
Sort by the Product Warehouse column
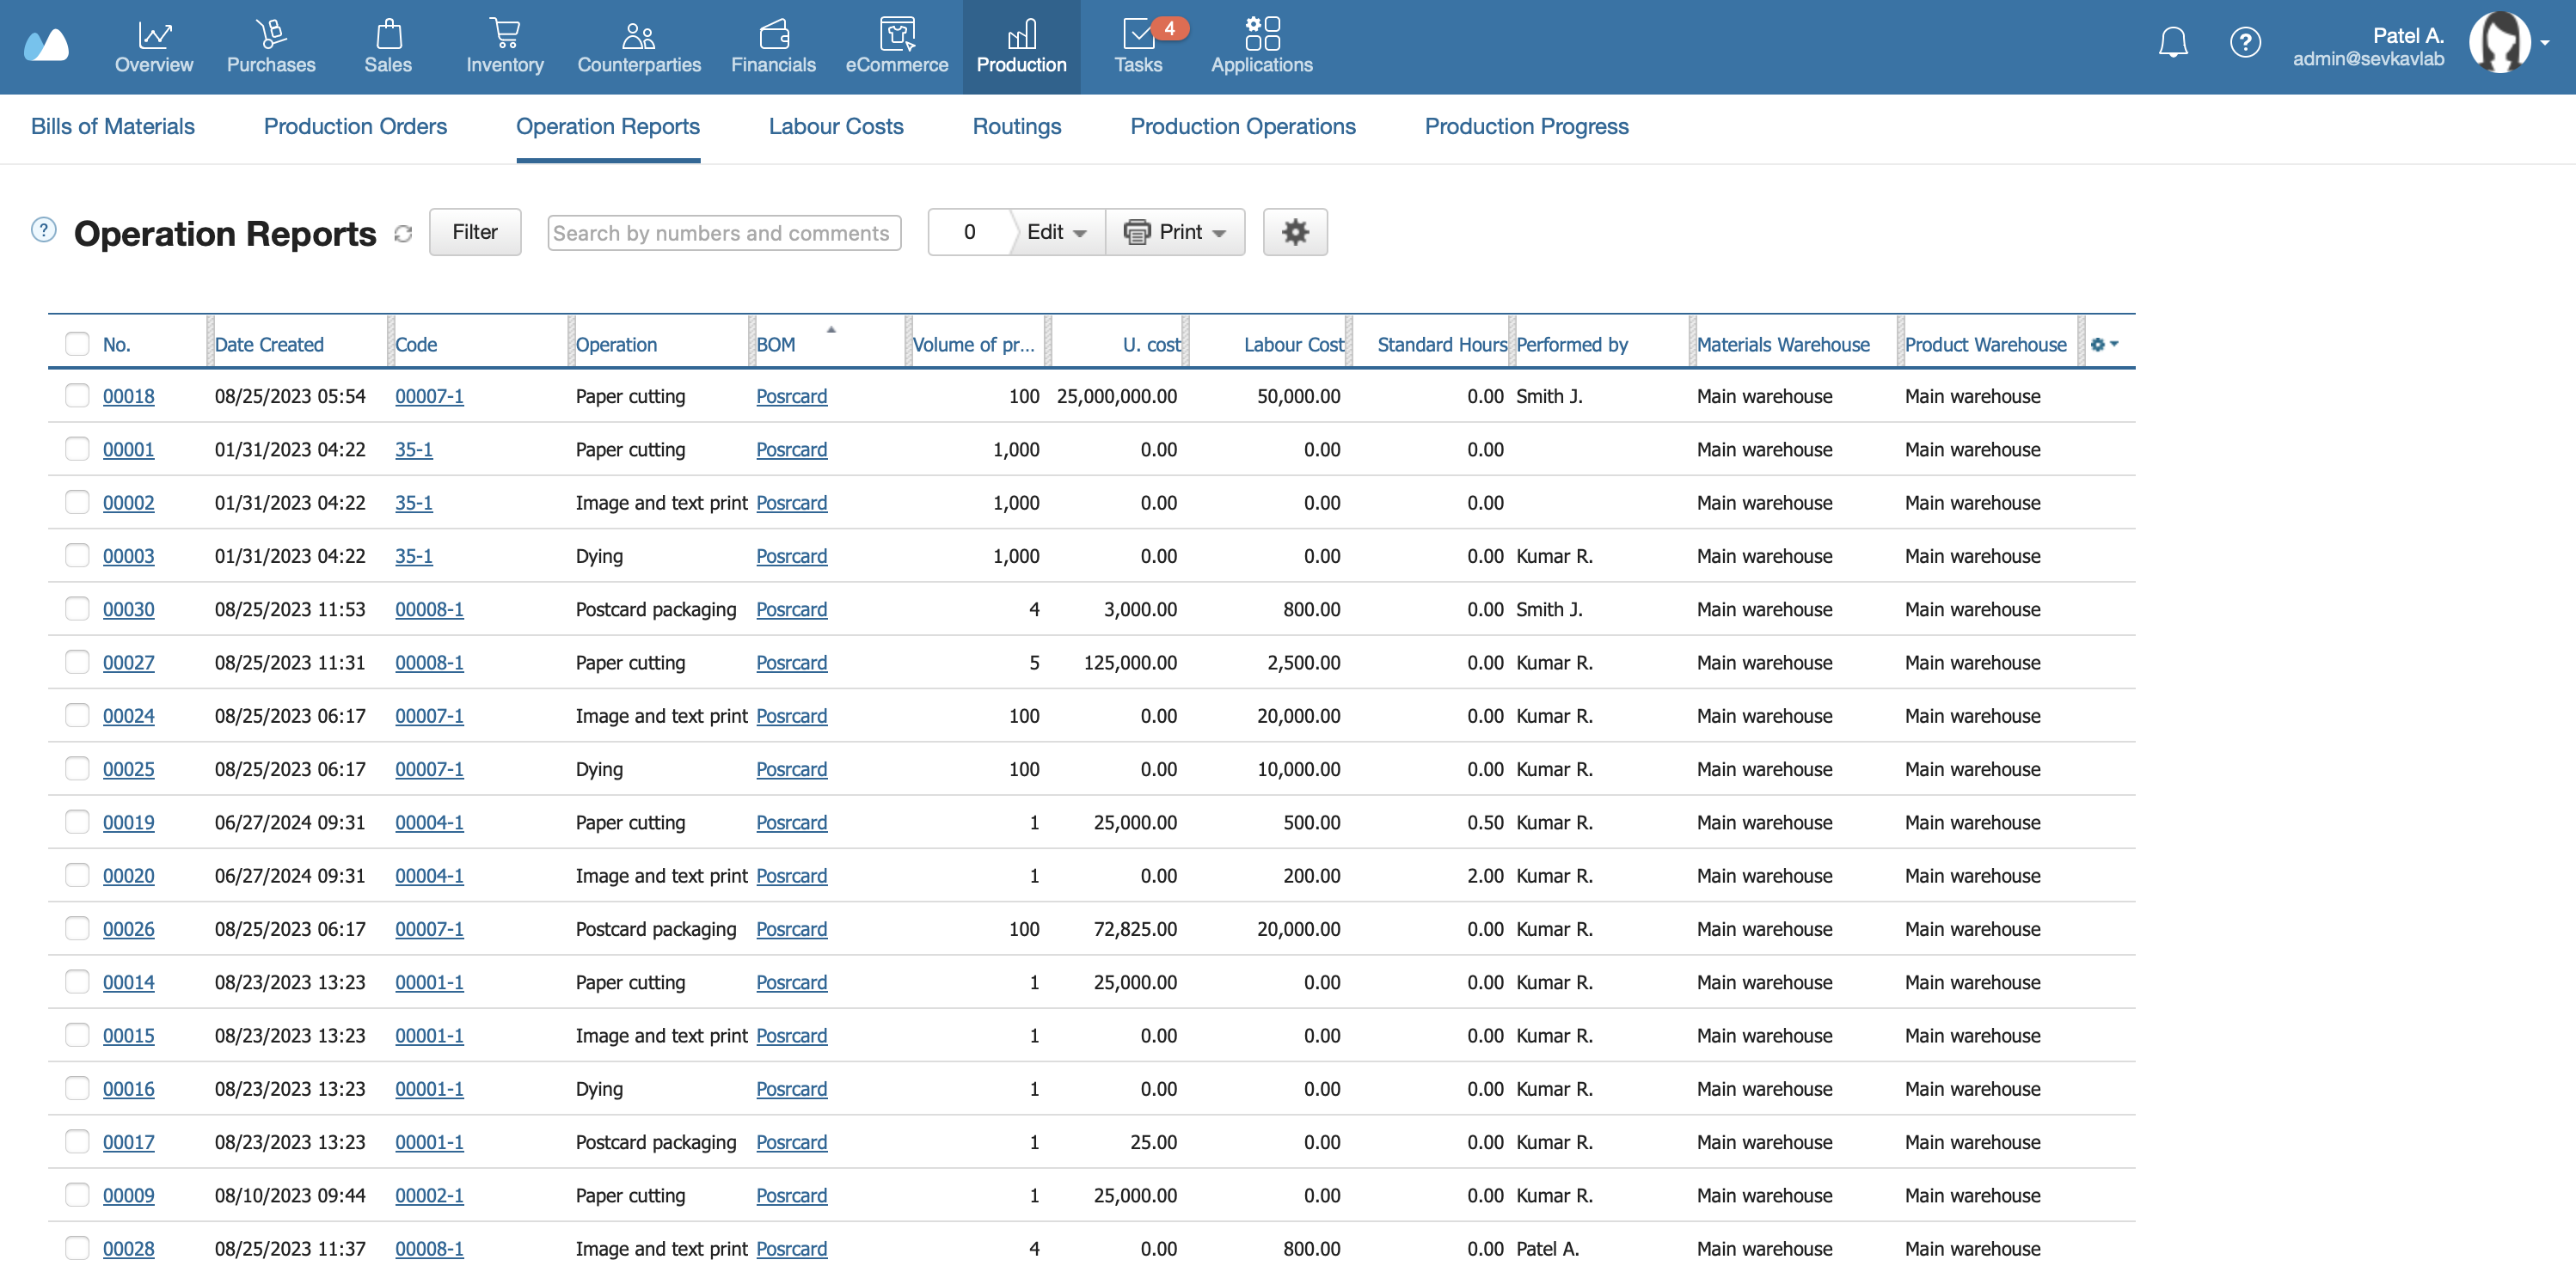tap(1985, 345)
